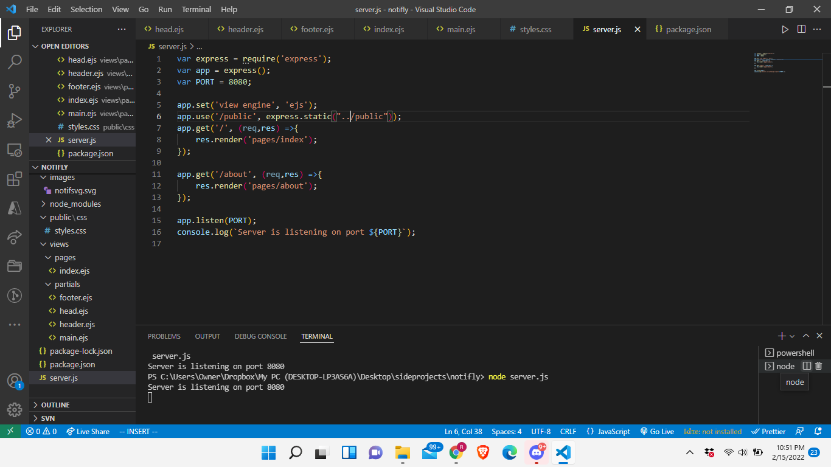831x467 pixels.
Task: Open the Extensions view
Action: 15,179
